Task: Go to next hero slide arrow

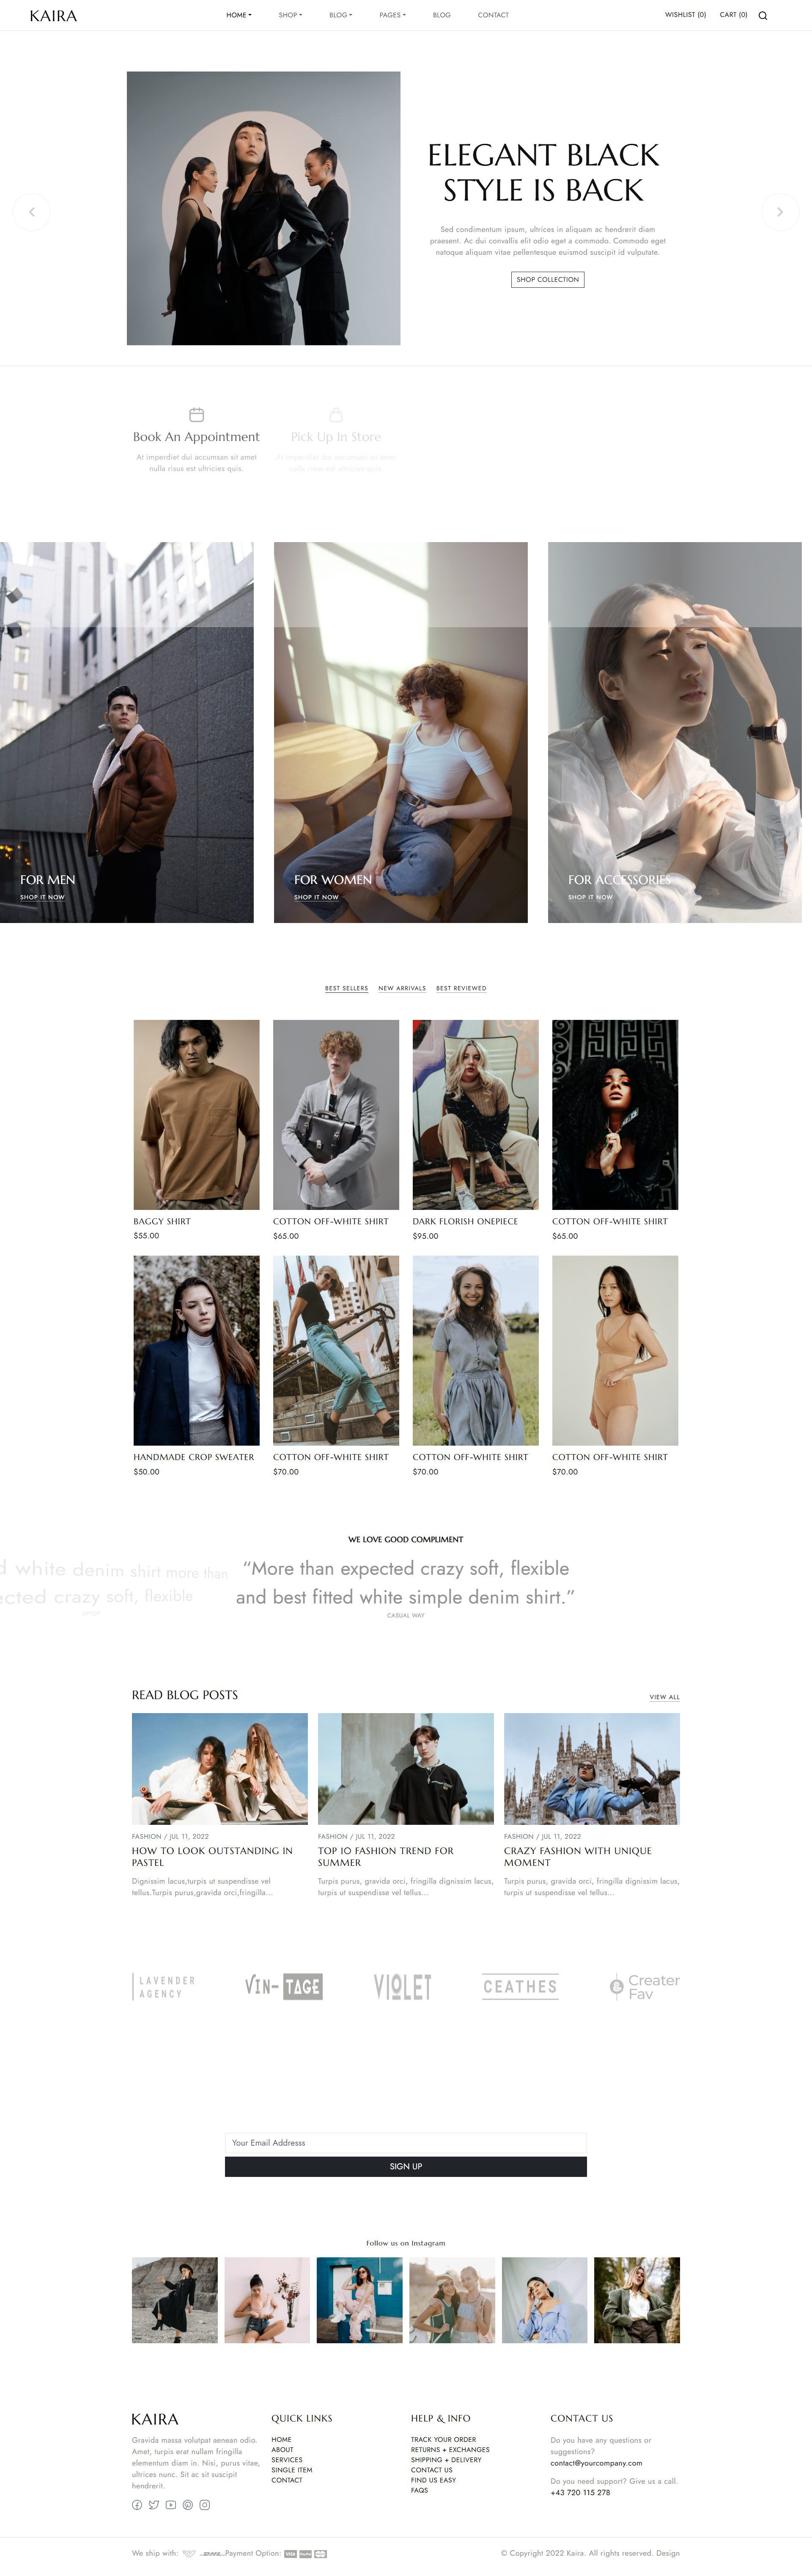Action: (x=780, y=212)
